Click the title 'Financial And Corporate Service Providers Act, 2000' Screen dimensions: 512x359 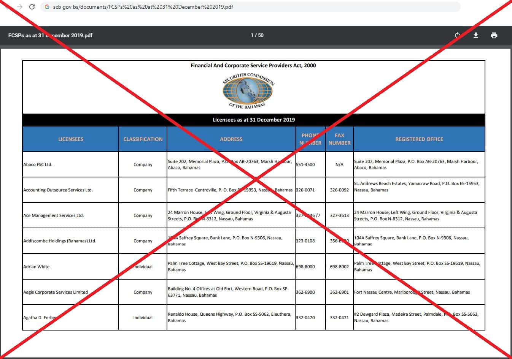pyautogui.click(x=253, y=65)
